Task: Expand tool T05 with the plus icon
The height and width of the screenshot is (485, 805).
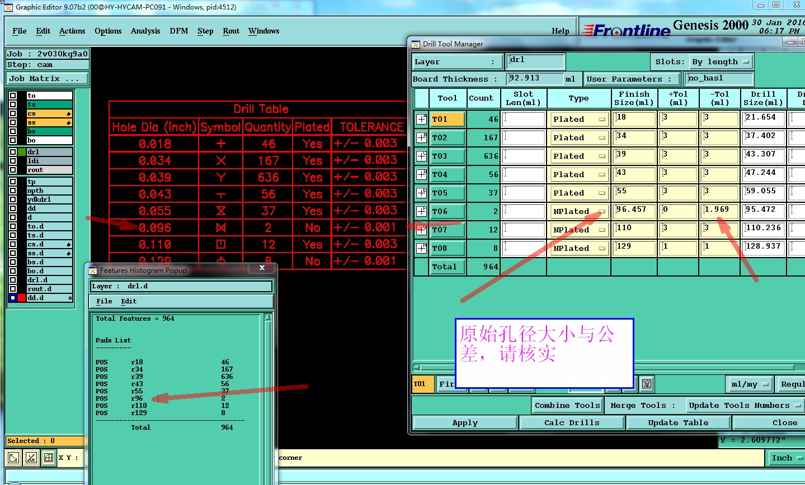Action: pos(422,193)
